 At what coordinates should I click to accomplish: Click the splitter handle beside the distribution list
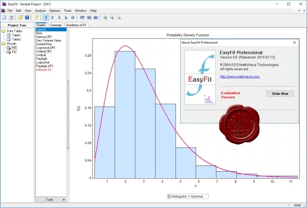tap(68, 115)
